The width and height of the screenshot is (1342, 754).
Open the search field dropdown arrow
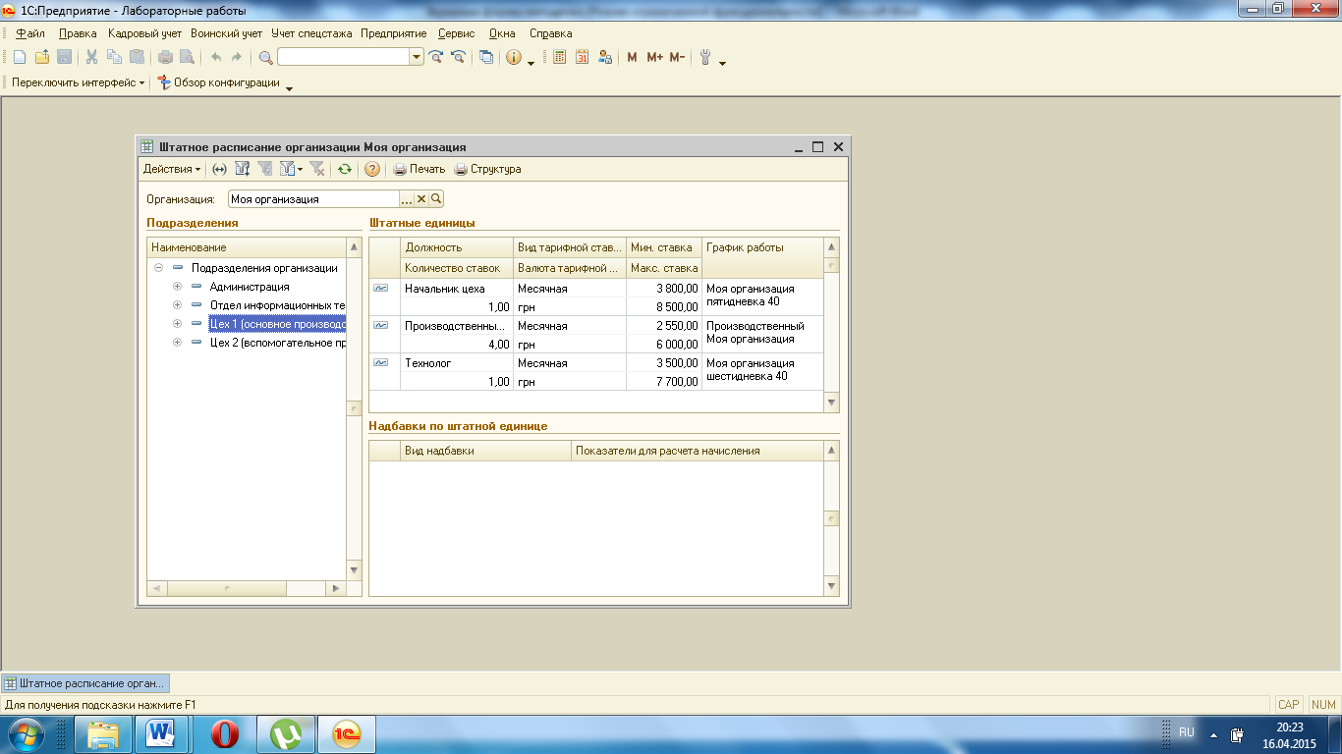tap(418, 58)
